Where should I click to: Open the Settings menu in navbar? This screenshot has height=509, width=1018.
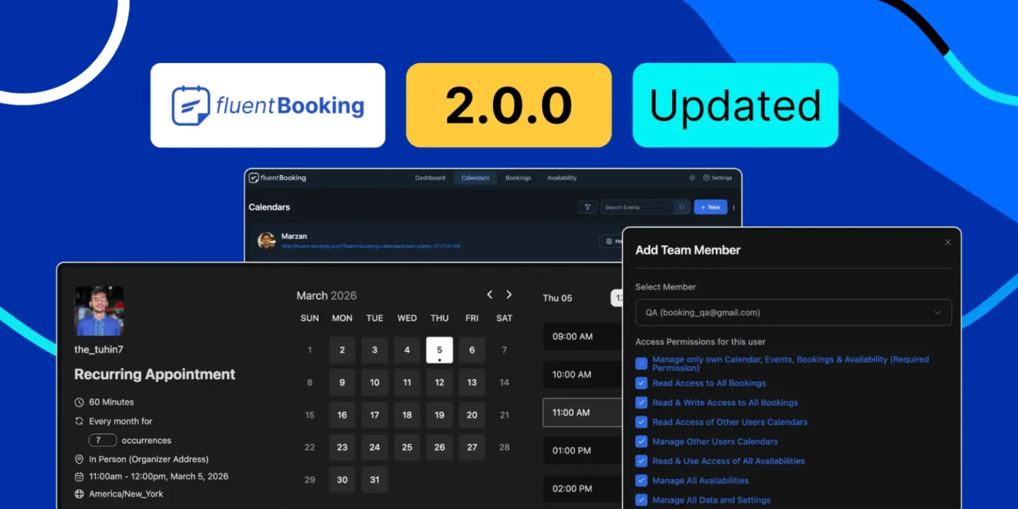click(718, 178)
